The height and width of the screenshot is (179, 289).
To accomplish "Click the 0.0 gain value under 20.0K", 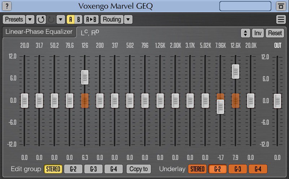I will pos(251,157).
